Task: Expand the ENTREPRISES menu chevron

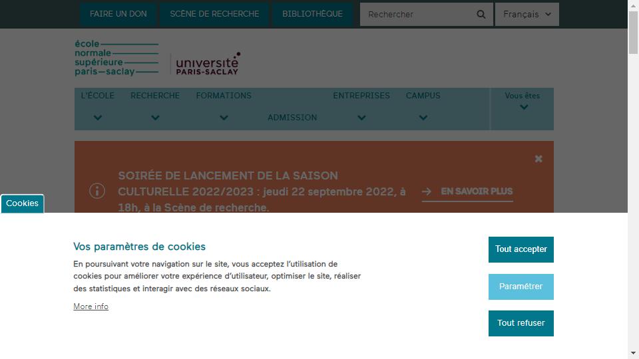Action: (x=361, y=118)
